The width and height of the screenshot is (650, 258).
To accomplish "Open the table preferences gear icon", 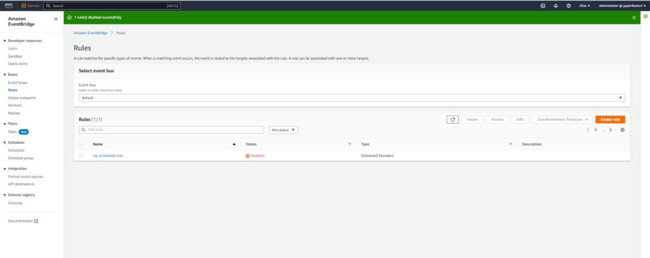I will [622, 130].
